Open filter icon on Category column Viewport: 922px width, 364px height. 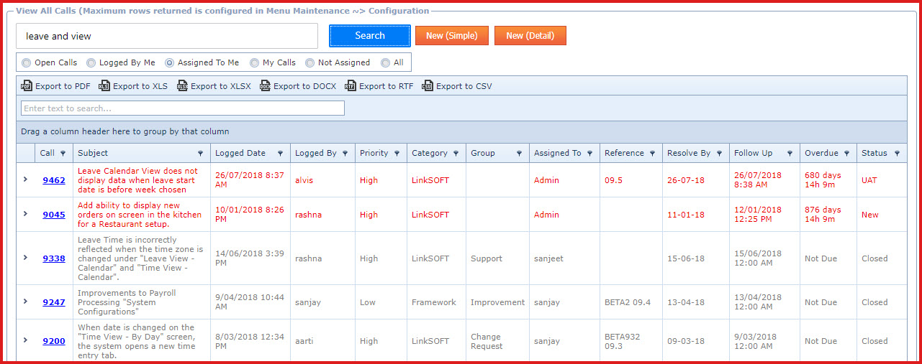click(x=456, y=154)
